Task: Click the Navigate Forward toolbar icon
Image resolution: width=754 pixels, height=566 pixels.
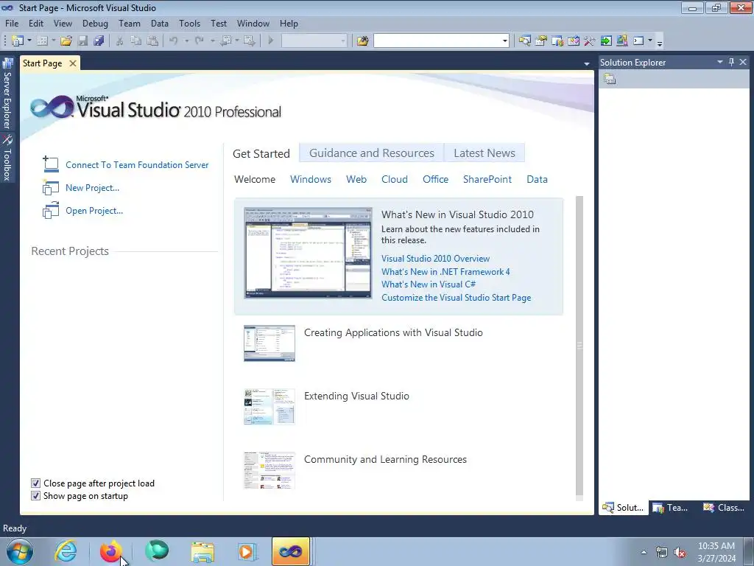Action: point(249,41)
